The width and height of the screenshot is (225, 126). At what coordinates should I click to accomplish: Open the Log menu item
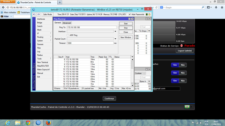[x=39, y=52]
